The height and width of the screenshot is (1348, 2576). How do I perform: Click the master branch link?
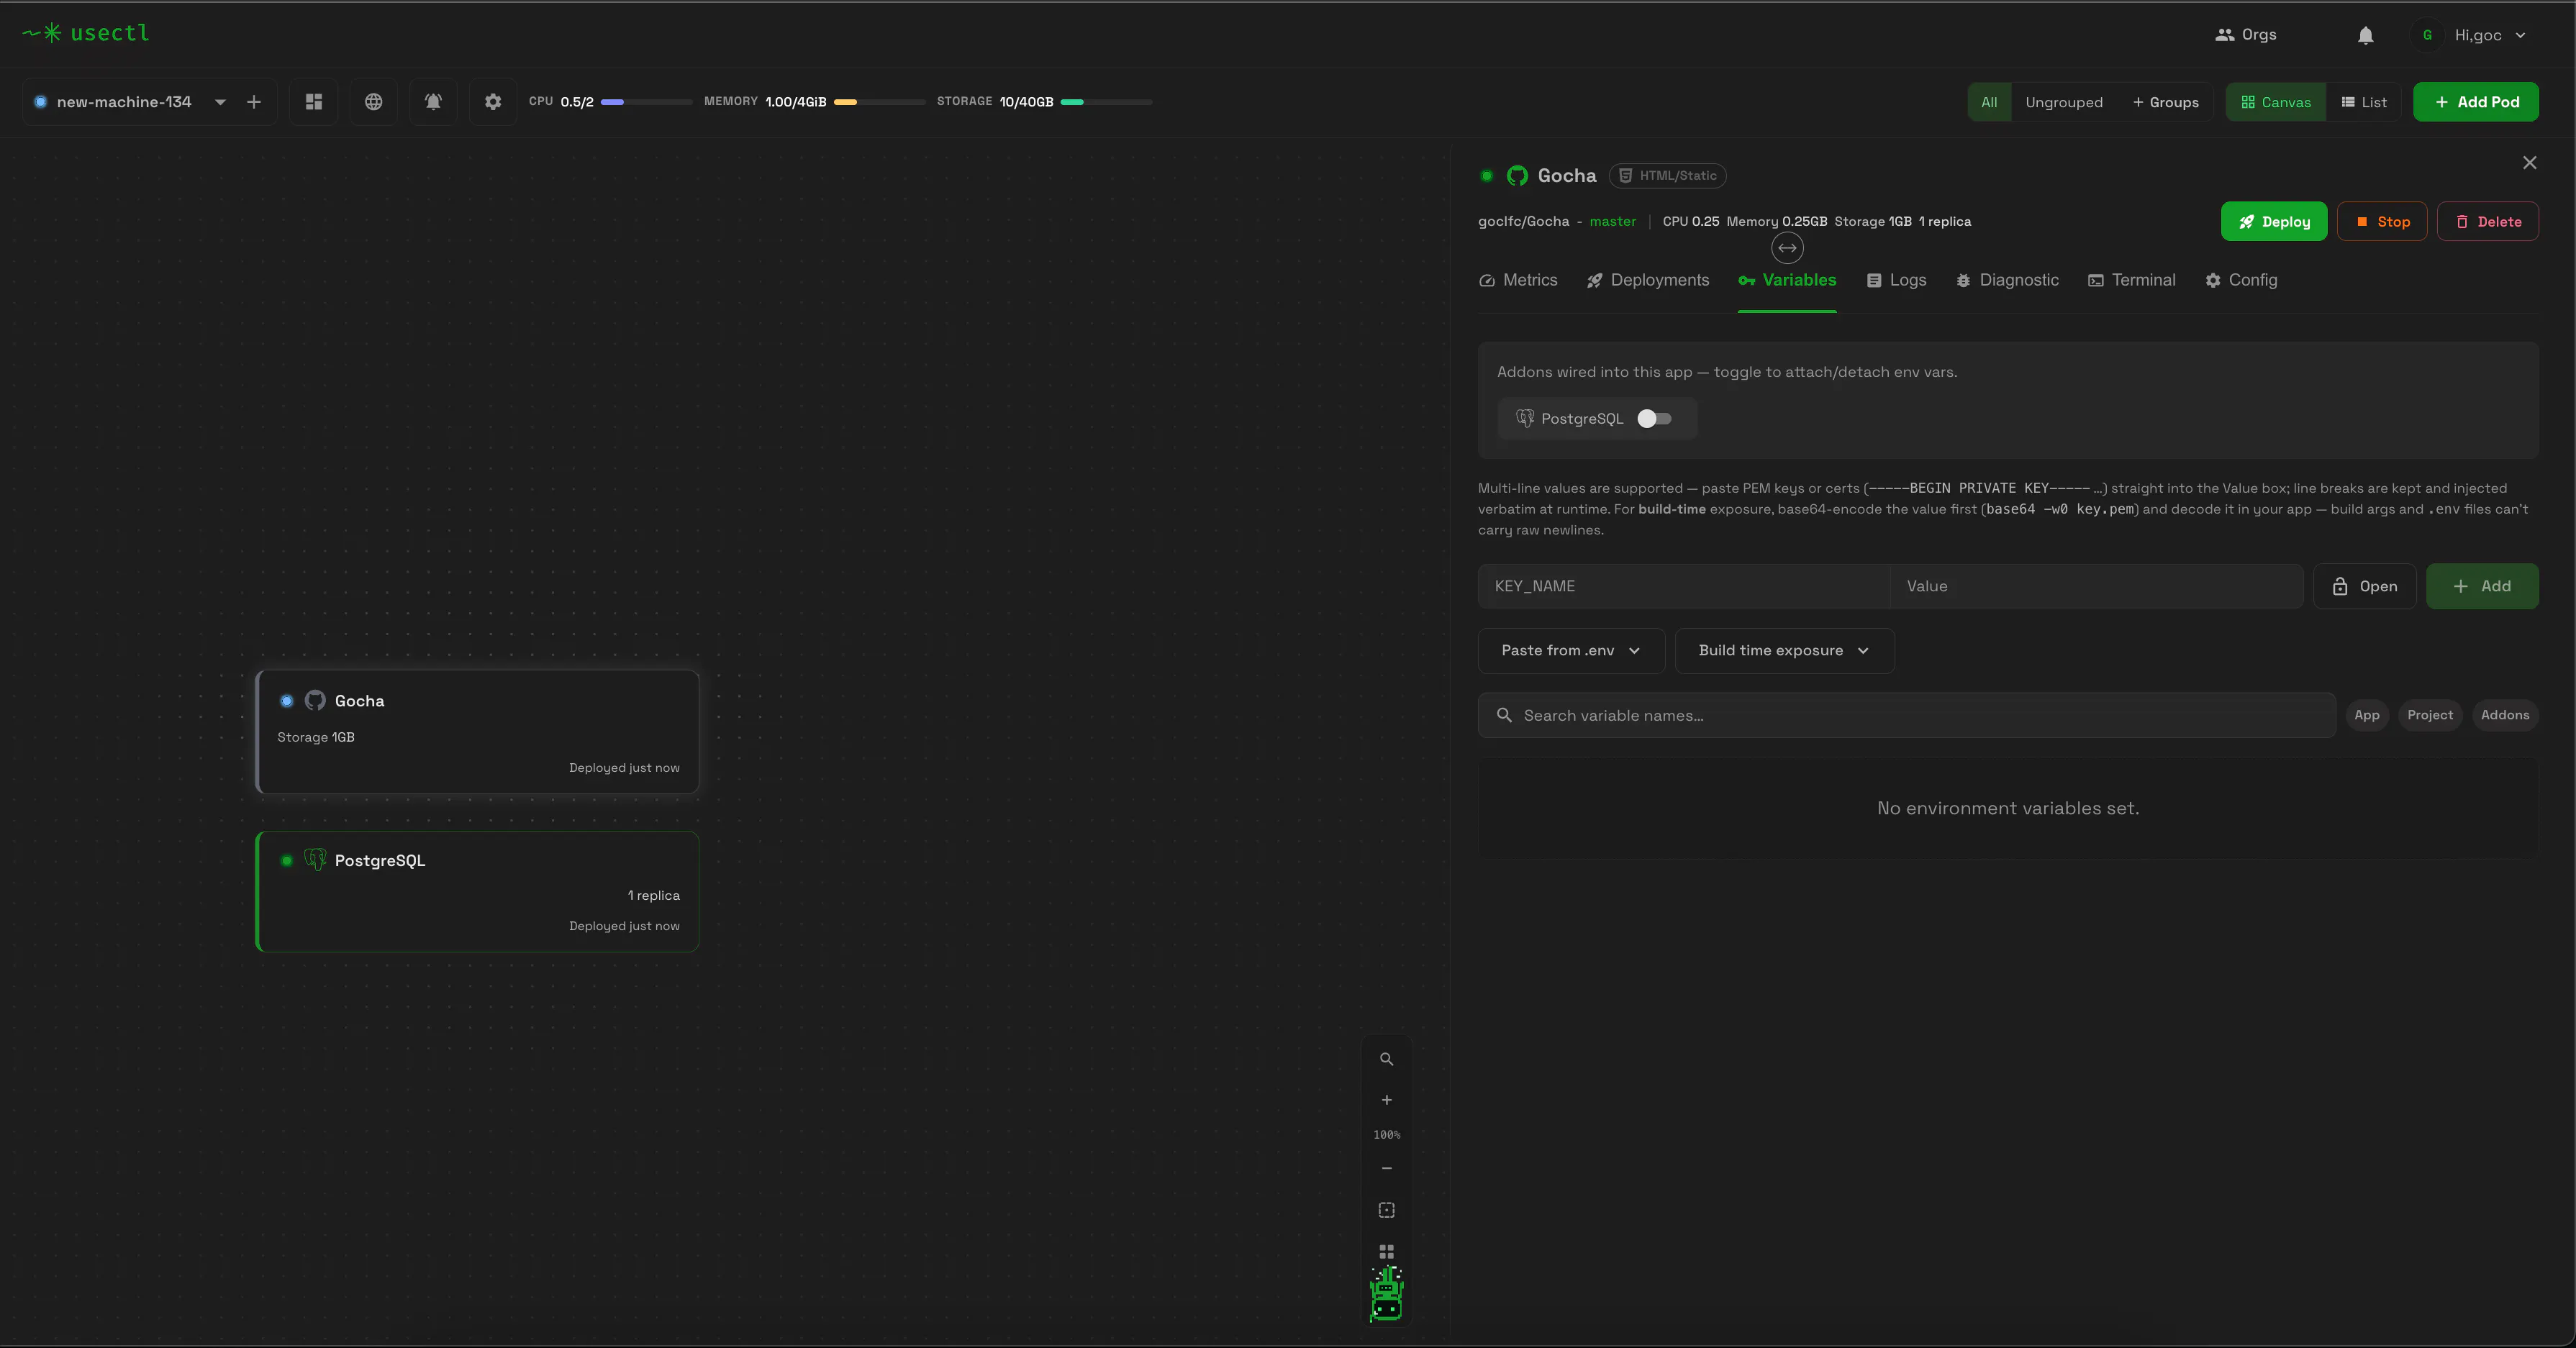click(x=1613, y=222)
